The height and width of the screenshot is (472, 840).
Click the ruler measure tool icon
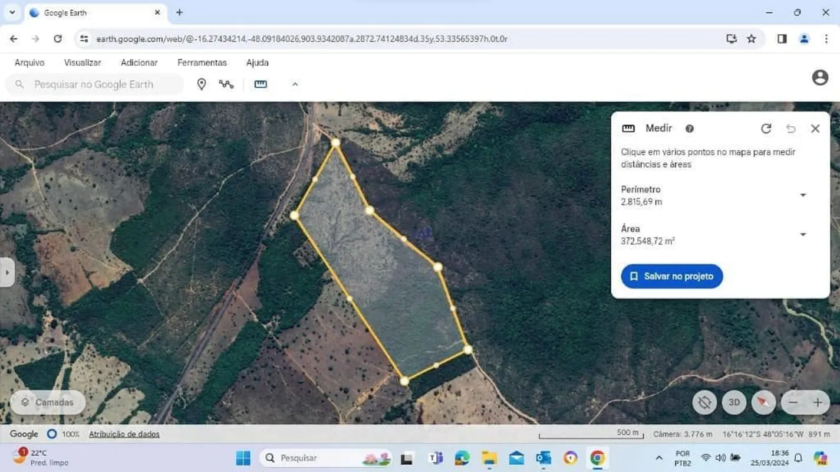(261, 84)
